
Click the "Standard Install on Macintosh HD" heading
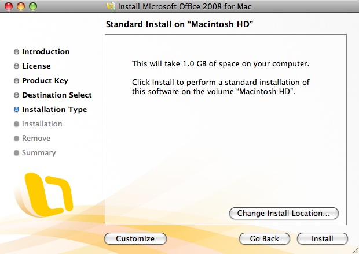(179, 24)
